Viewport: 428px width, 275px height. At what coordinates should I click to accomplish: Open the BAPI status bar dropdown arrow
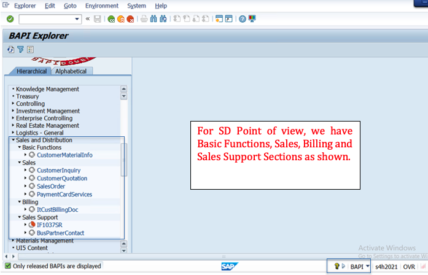point(368,266)
